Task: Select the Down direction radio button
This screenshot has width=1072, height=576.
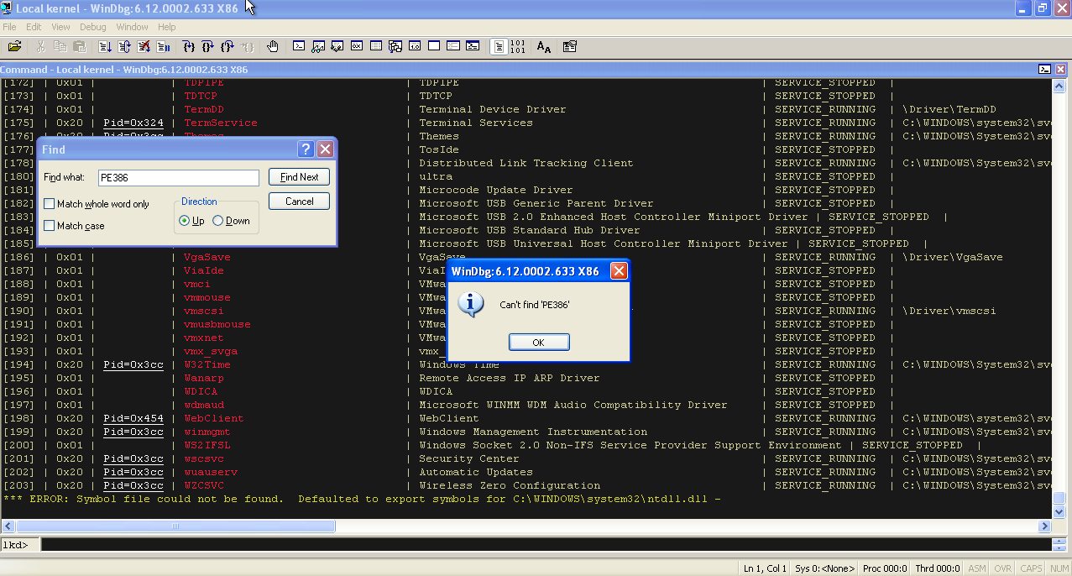Action: pos(218,221)
